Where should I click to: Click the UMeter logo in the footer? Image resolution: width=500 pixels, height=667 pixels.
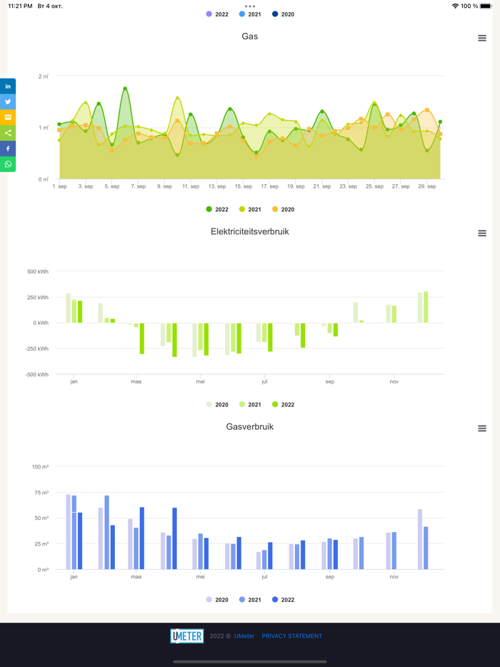(x=187, y=636)
